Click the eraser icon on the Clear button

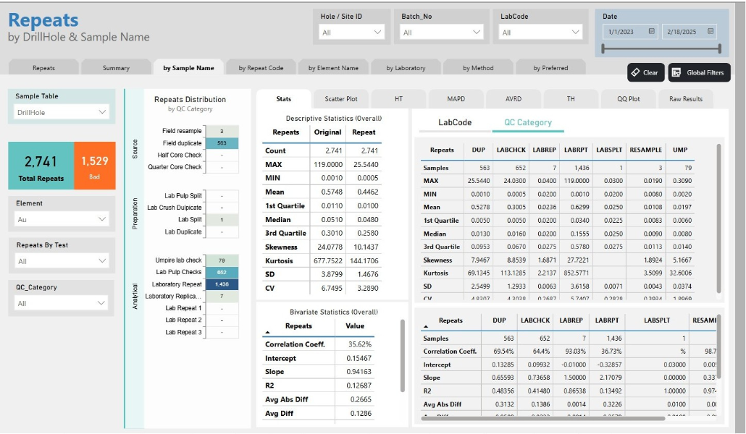coord(637,72)
